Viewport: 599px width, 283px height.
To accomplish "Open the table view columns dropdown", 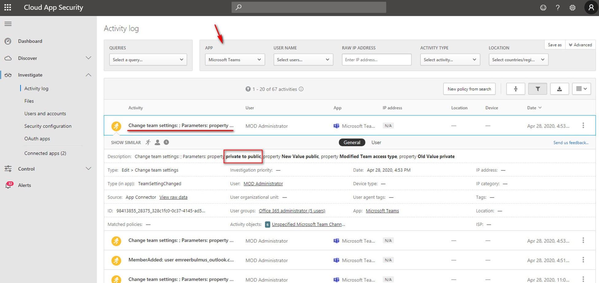I will (x=582, y=89).
